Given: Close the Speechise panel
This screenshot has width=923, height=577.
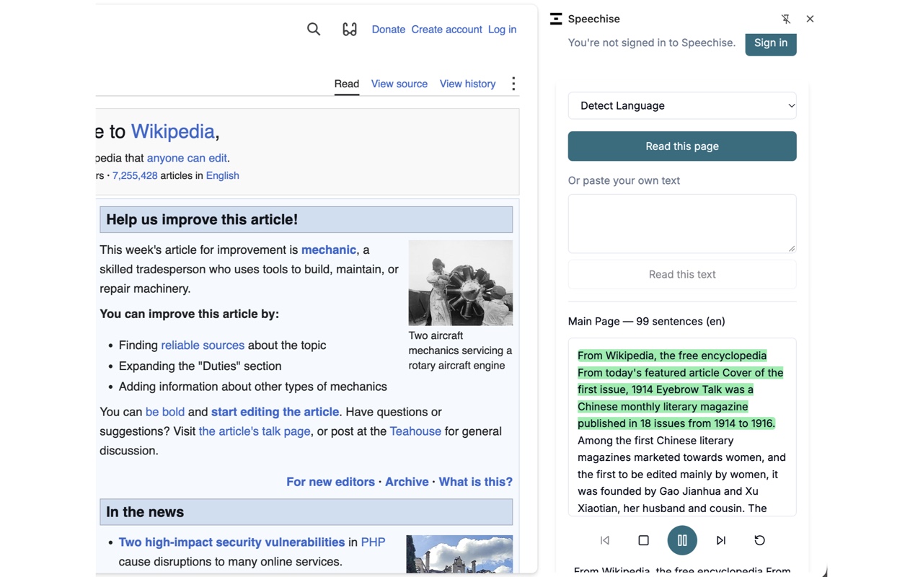Looking at the screenshot, I should pyautogui.click(x=810, y=19).
